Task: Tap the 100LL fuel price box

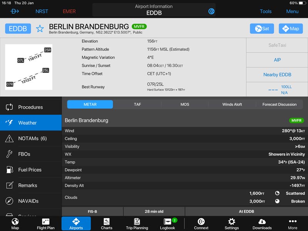Action: (x=277, y=90)
